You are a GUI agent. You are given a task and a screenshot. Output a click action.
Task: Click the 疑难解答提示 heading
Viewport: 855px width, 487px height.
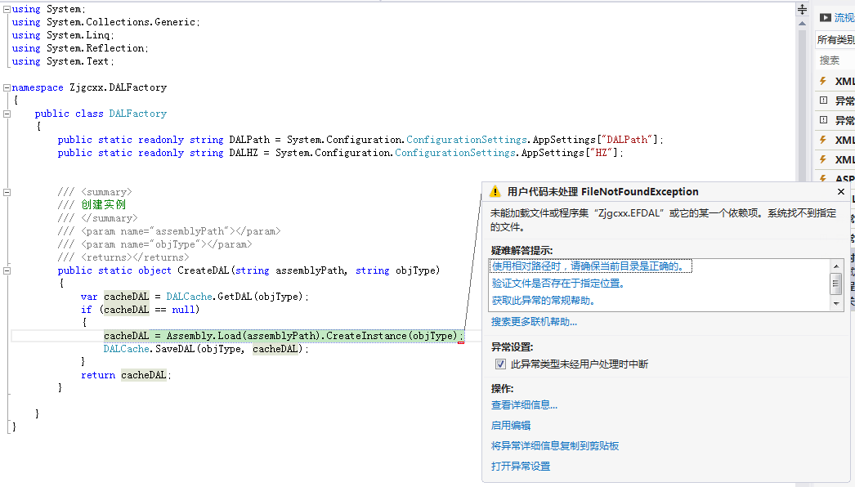coord(522,250)
